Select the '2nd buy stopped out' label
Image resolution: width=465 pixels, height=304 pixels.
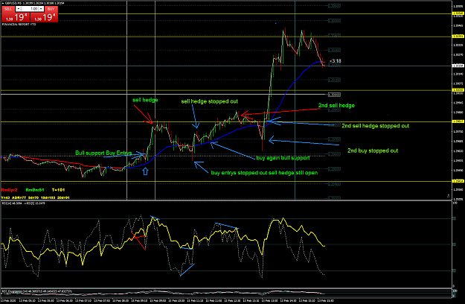tap(373, 151)
